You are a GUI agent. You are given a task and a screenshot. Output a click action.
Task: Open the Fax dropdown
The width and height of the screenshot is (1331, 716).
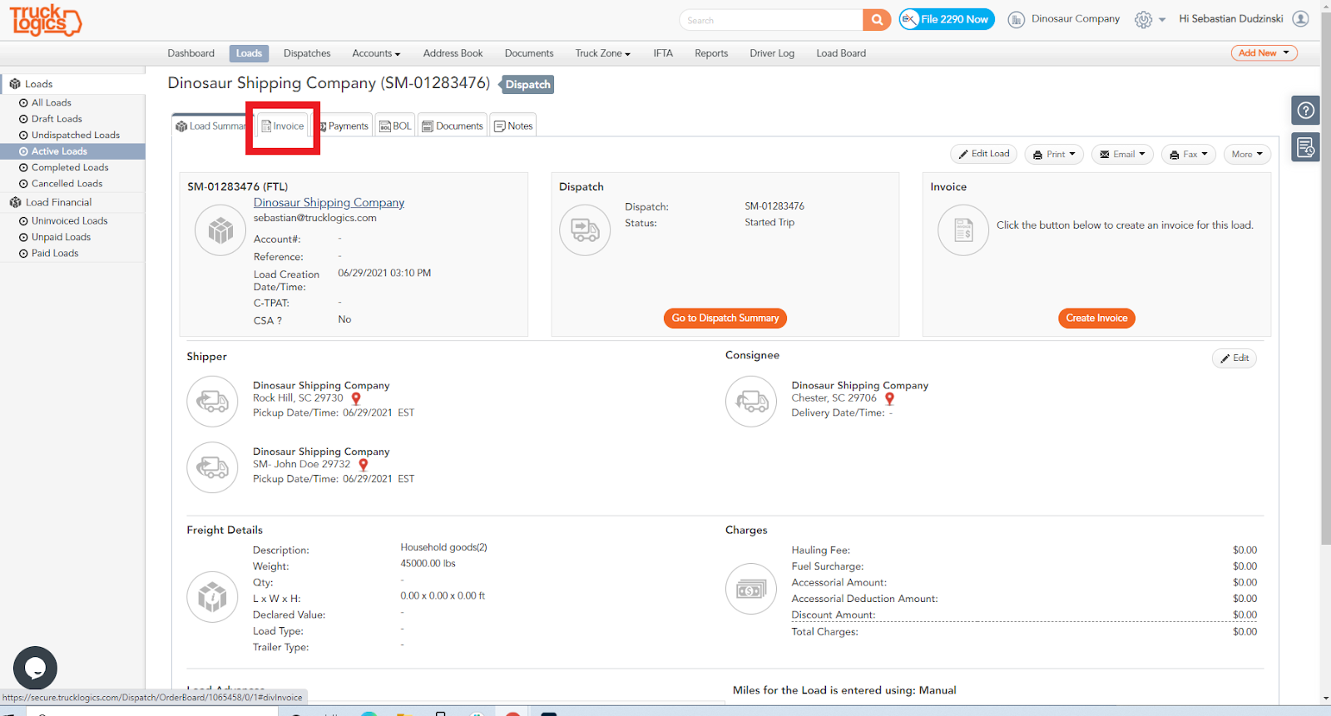(x=1189, y=155)
